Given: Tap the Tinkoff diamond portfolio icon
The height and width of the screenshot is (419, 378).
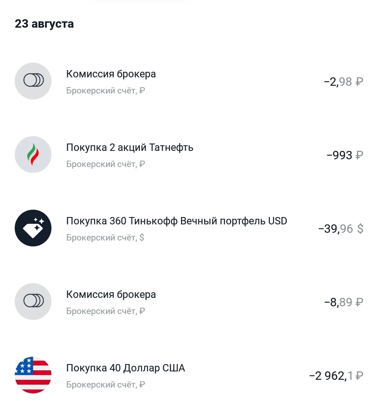Looking at the screenshot, I should 33,228.
